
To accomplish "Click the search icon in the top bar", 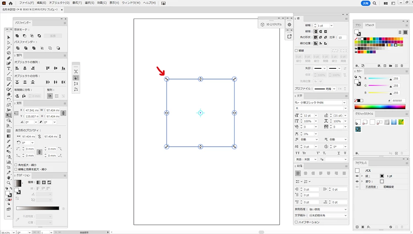I will [375, 3].
